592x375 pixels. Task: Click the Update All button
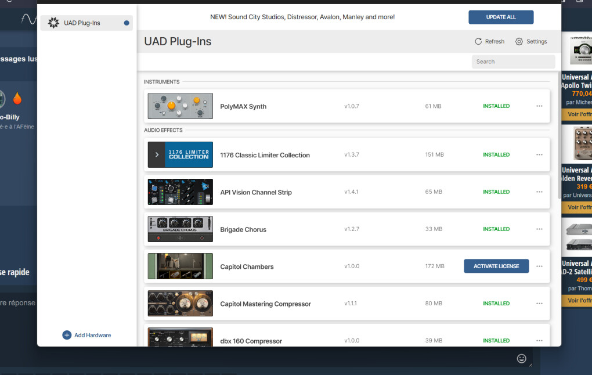click(x=501, y=17)
